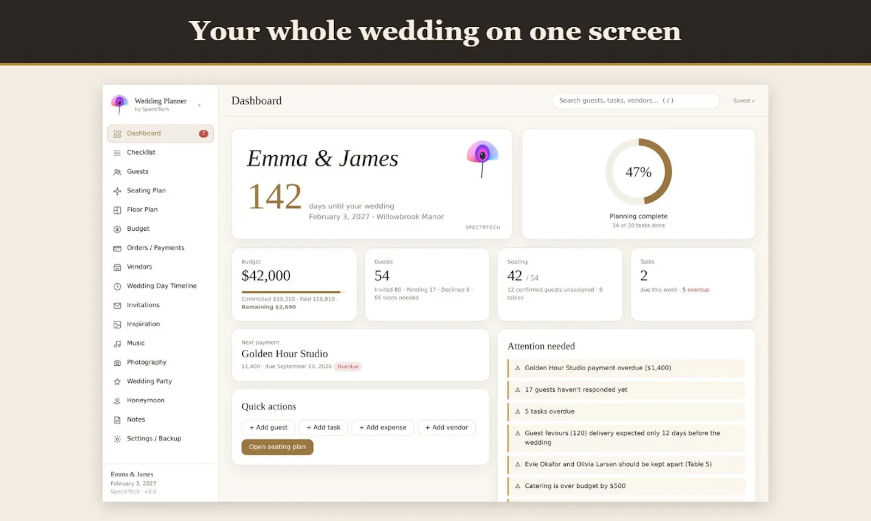Open Orders / Payments section
Screen dimensions: 871x521
pyautogui.click(x=161, y=248)
